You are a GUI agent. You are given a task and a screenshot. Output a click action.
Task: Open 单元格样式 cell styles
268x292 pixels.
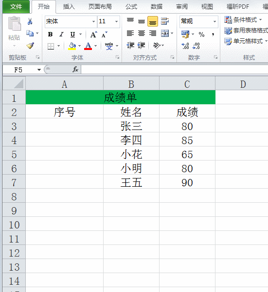point(246,41)
